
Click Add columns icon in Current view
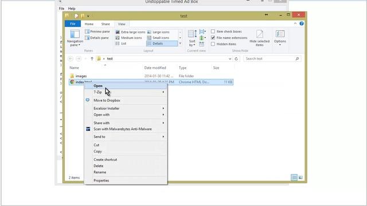pos(202,38)
